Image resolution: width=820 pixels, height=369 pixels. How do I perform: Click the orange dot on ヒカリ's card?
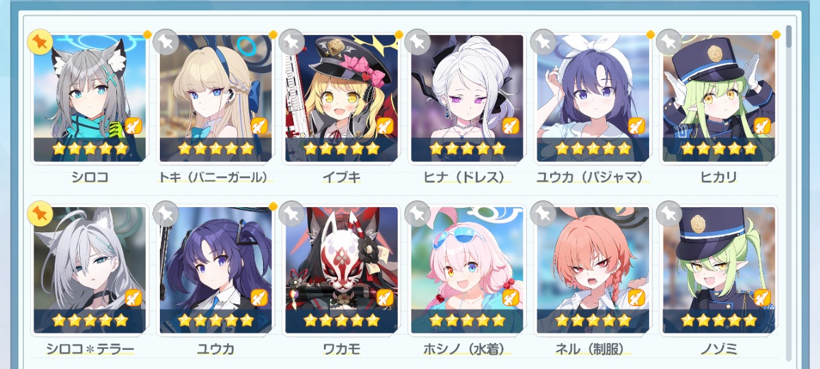[776, 34]
